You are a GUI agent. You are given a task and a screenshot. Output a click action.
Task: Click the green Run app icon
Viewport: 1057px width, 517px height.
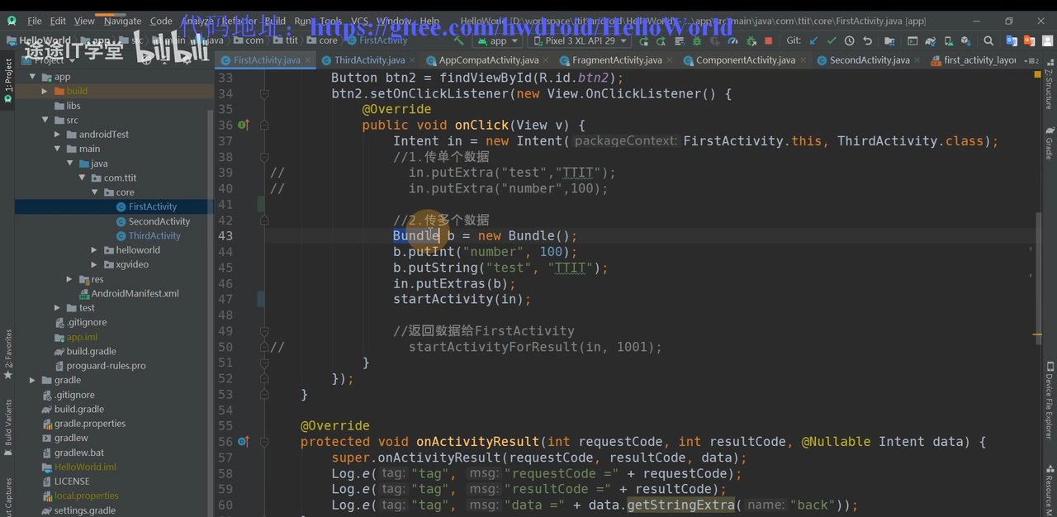tap(643, 40)
